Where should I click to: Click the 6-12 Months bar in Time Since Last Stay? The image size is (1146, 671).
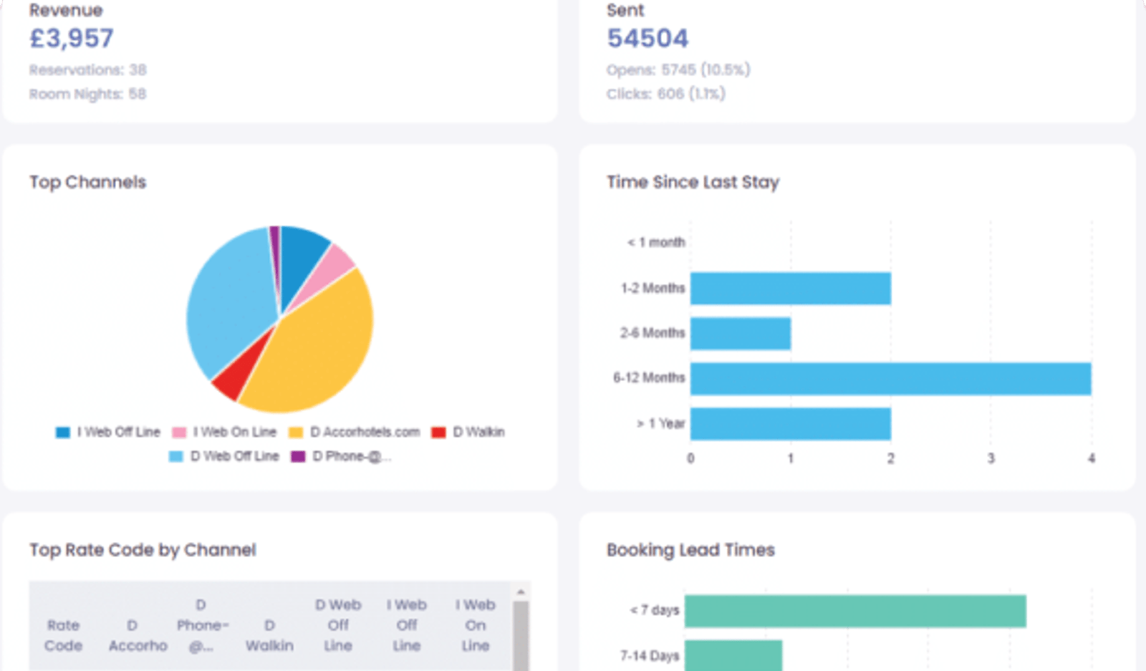click(891, 379)
